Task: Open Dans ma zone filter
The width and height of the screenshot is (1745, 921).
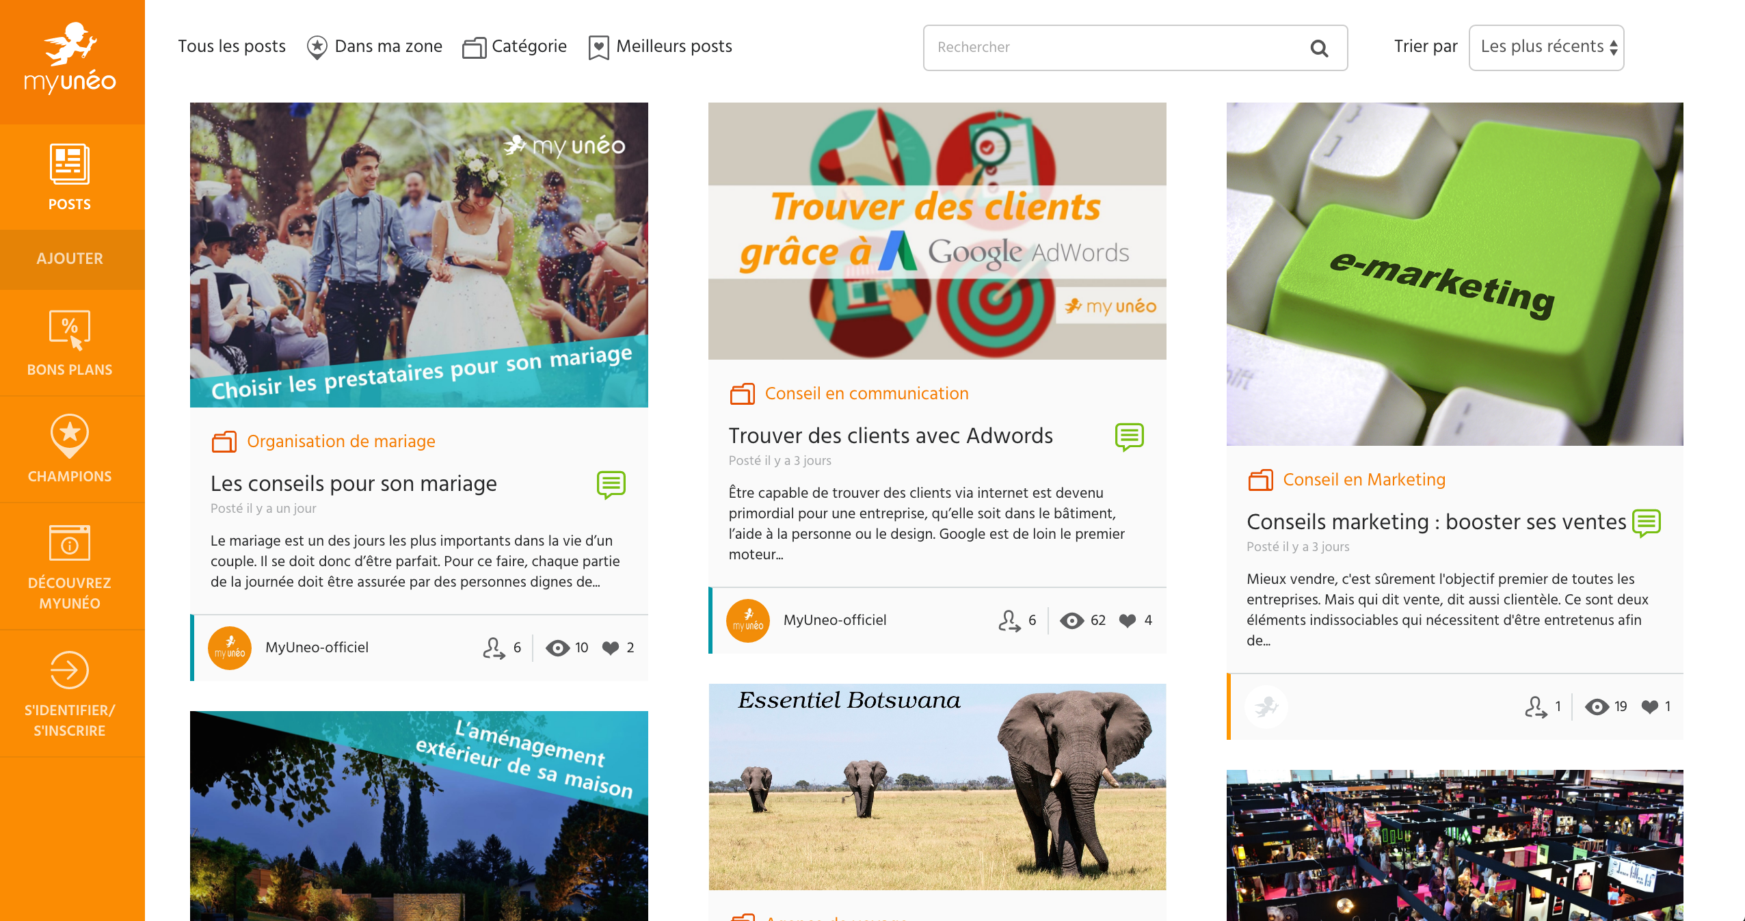Action: [375, 46]
